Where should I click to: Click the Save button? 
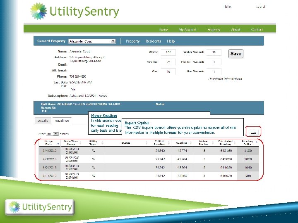[236, 54]
